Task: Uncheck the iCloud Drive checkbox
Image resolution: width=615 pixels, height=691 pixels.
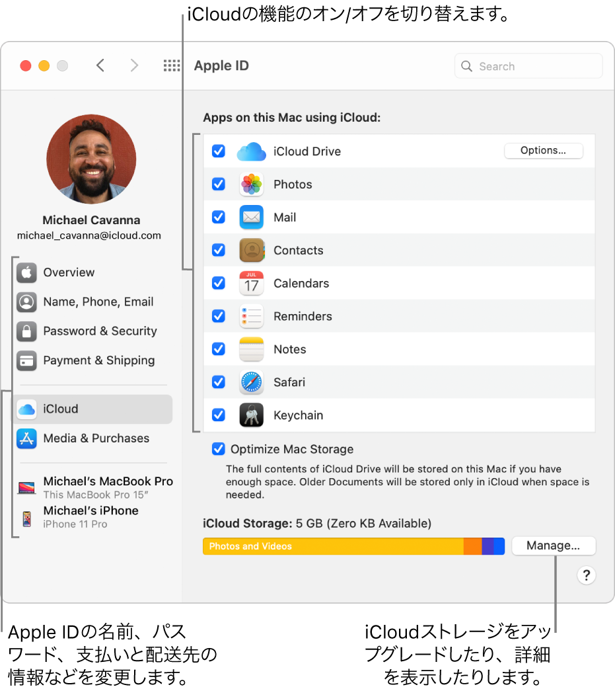Action: pos(219,151)
